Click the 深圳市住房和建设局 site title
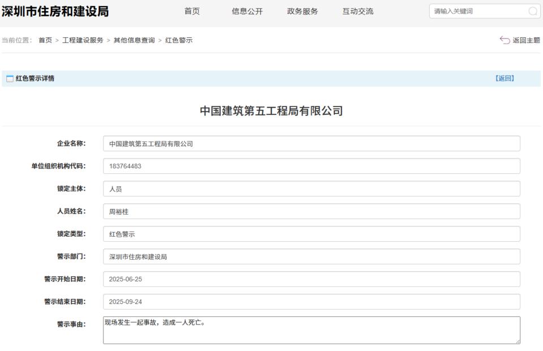The width and height of the screenshot is (543, 351). coord(55,11)
